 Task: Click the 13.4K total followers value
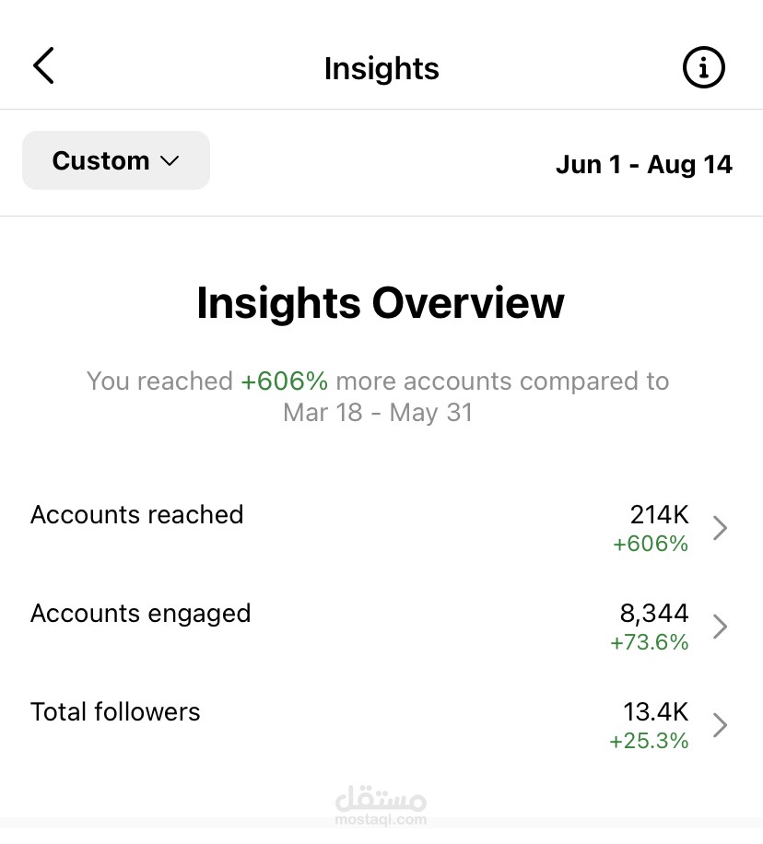point(656,711)
